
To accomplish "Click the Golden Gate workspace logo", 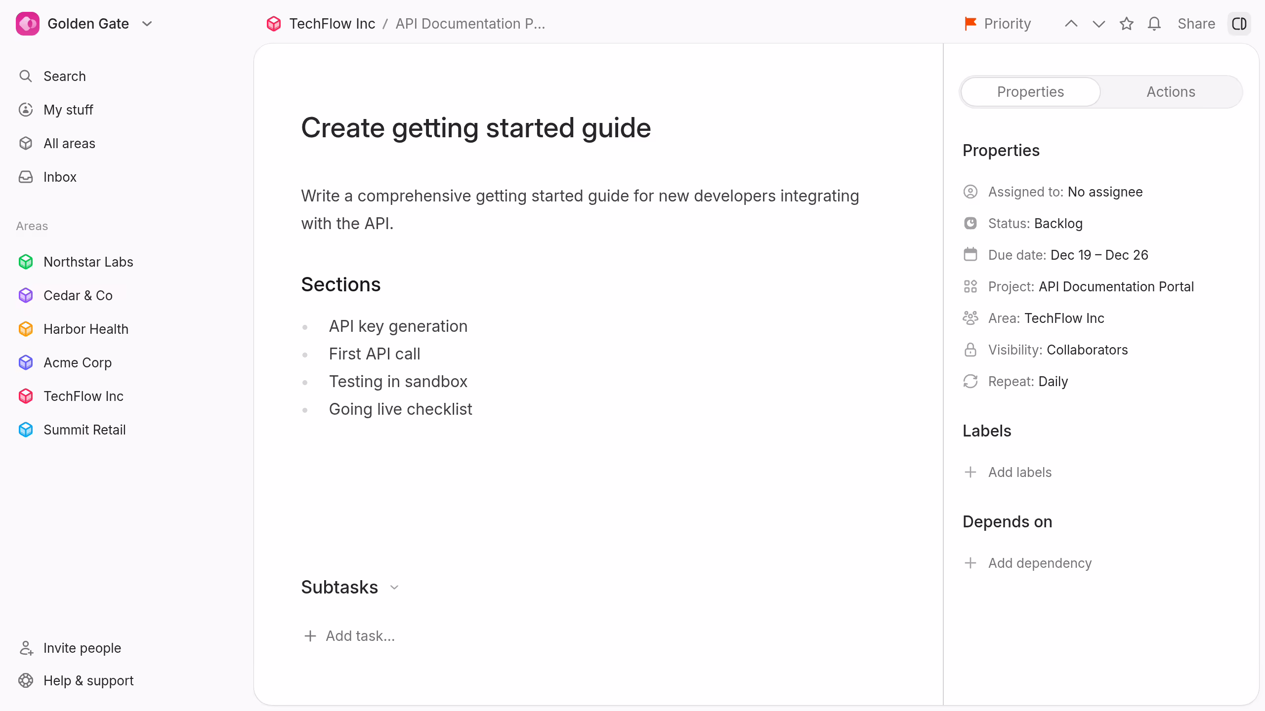I will tap(28, 24).
